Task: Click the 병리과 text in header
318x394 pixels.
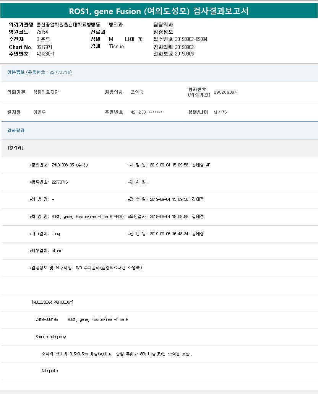Action: 116,24
